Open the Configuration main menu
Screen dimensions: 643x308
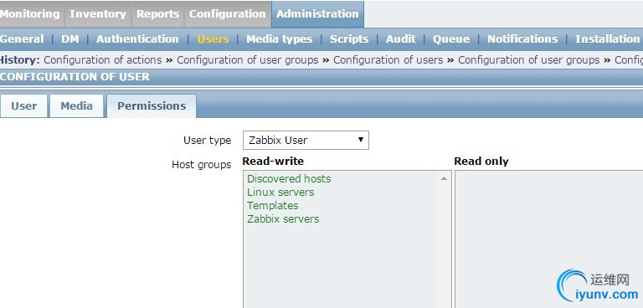coord(228,14)
